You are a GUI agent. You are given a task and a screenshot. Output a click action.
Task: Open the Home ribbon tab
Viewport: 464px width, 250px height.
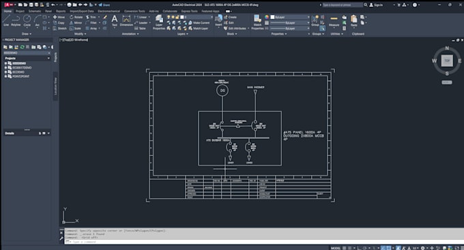[x=8, y=11]
